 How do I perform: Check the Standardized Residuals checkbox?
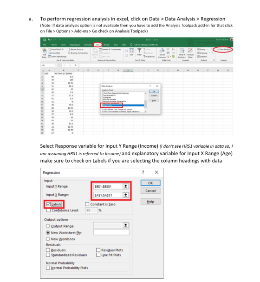pos(48,255)
